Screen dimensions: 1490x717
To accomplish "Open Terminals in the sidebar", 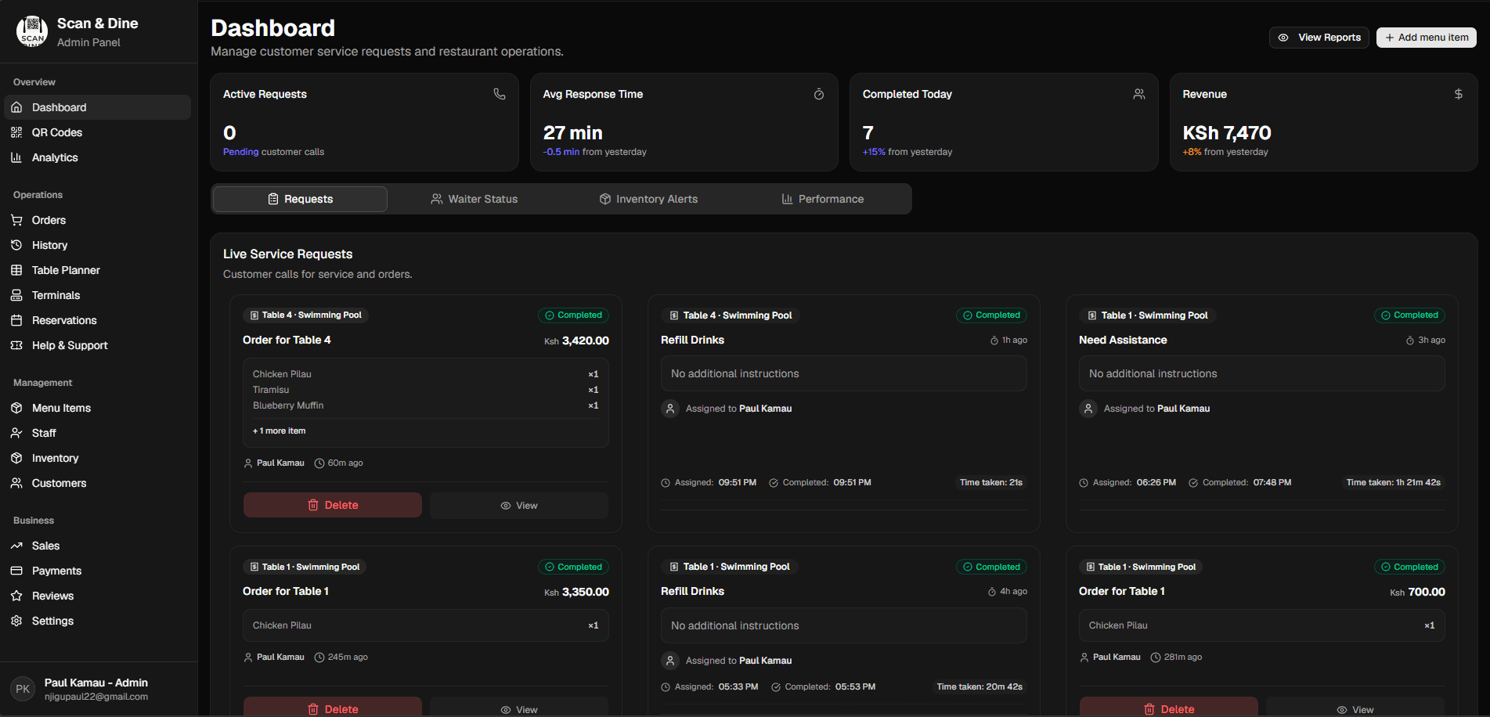I will (97, 295).
